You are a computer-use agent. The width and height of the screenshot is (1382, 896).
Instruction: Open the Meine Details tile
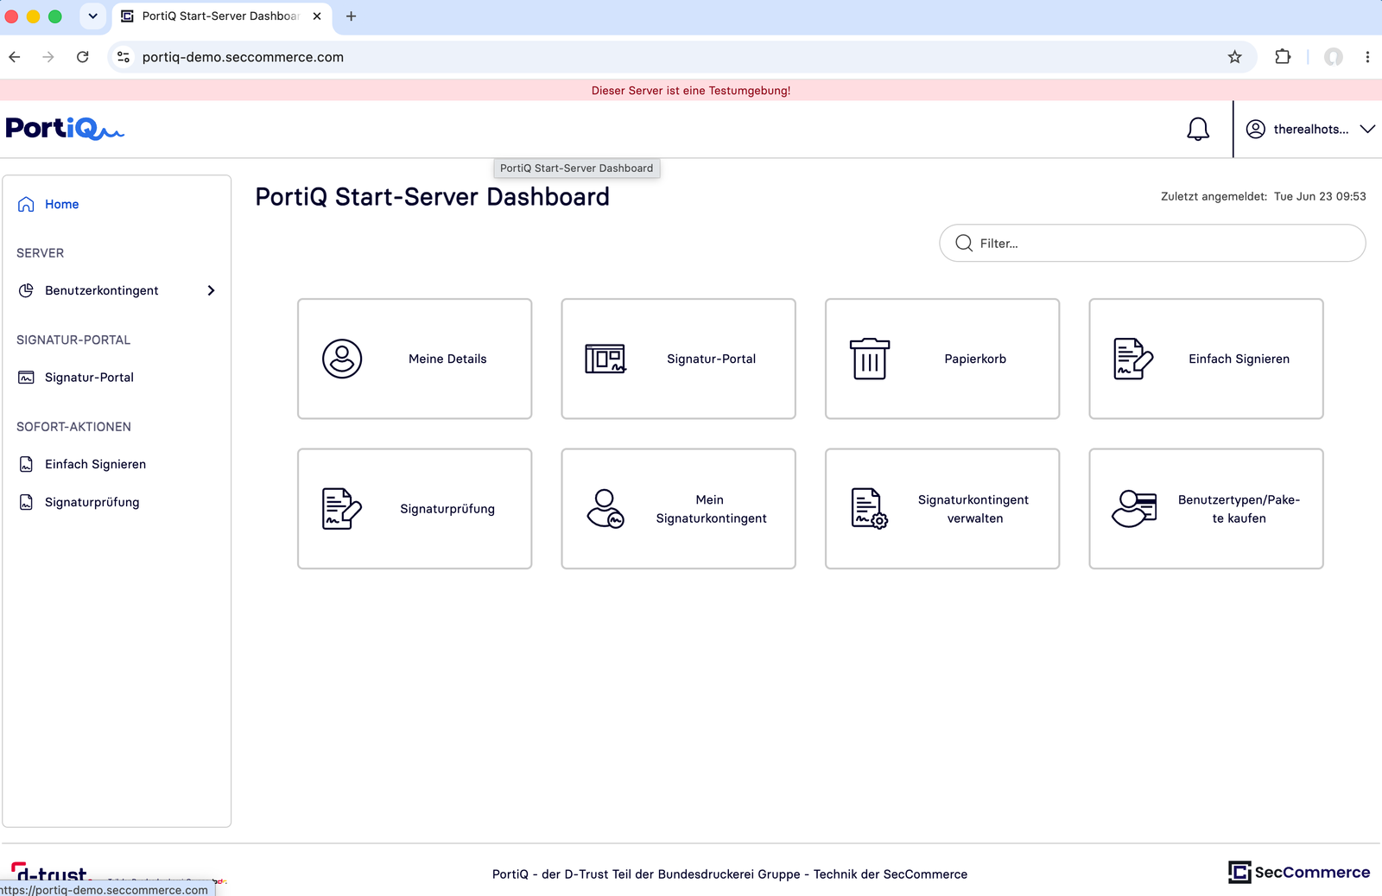tap(415, 359)
